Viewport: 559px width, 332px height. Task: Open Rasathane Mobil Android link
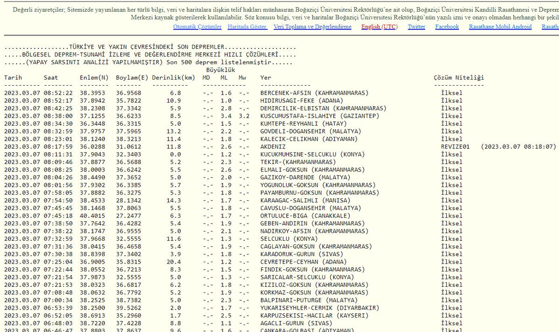pyautogui.click(x=500, y=27)
